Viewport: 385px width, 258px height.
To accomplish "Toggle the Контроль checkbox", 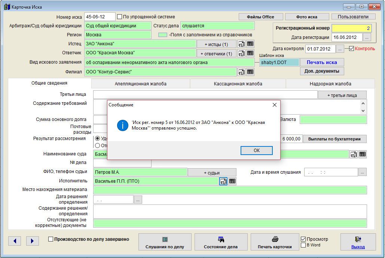I will point(351,49).
